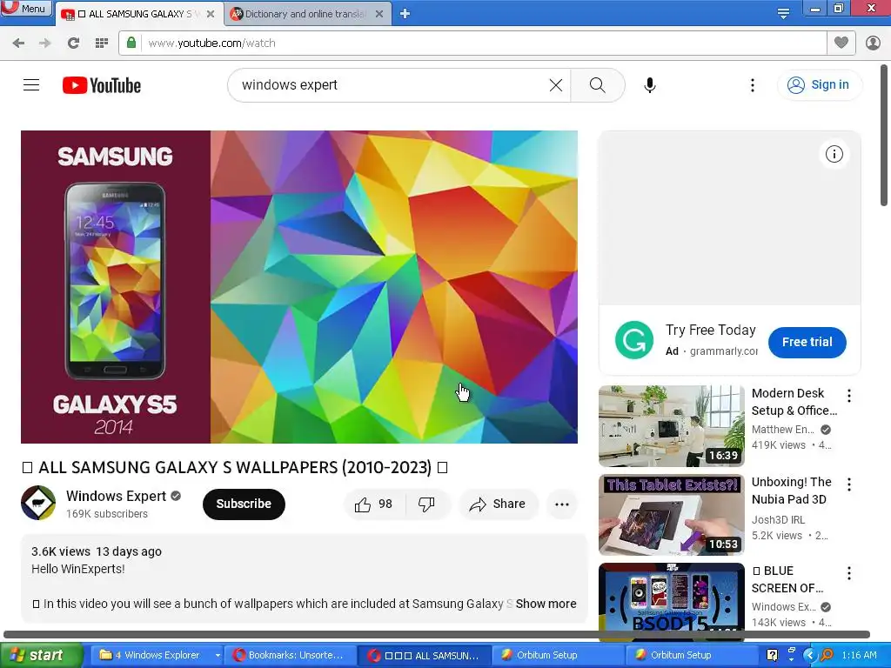Open options menu for BLUE SCREEN OF video
891x668 pixels.
click(x=849, y=572)
